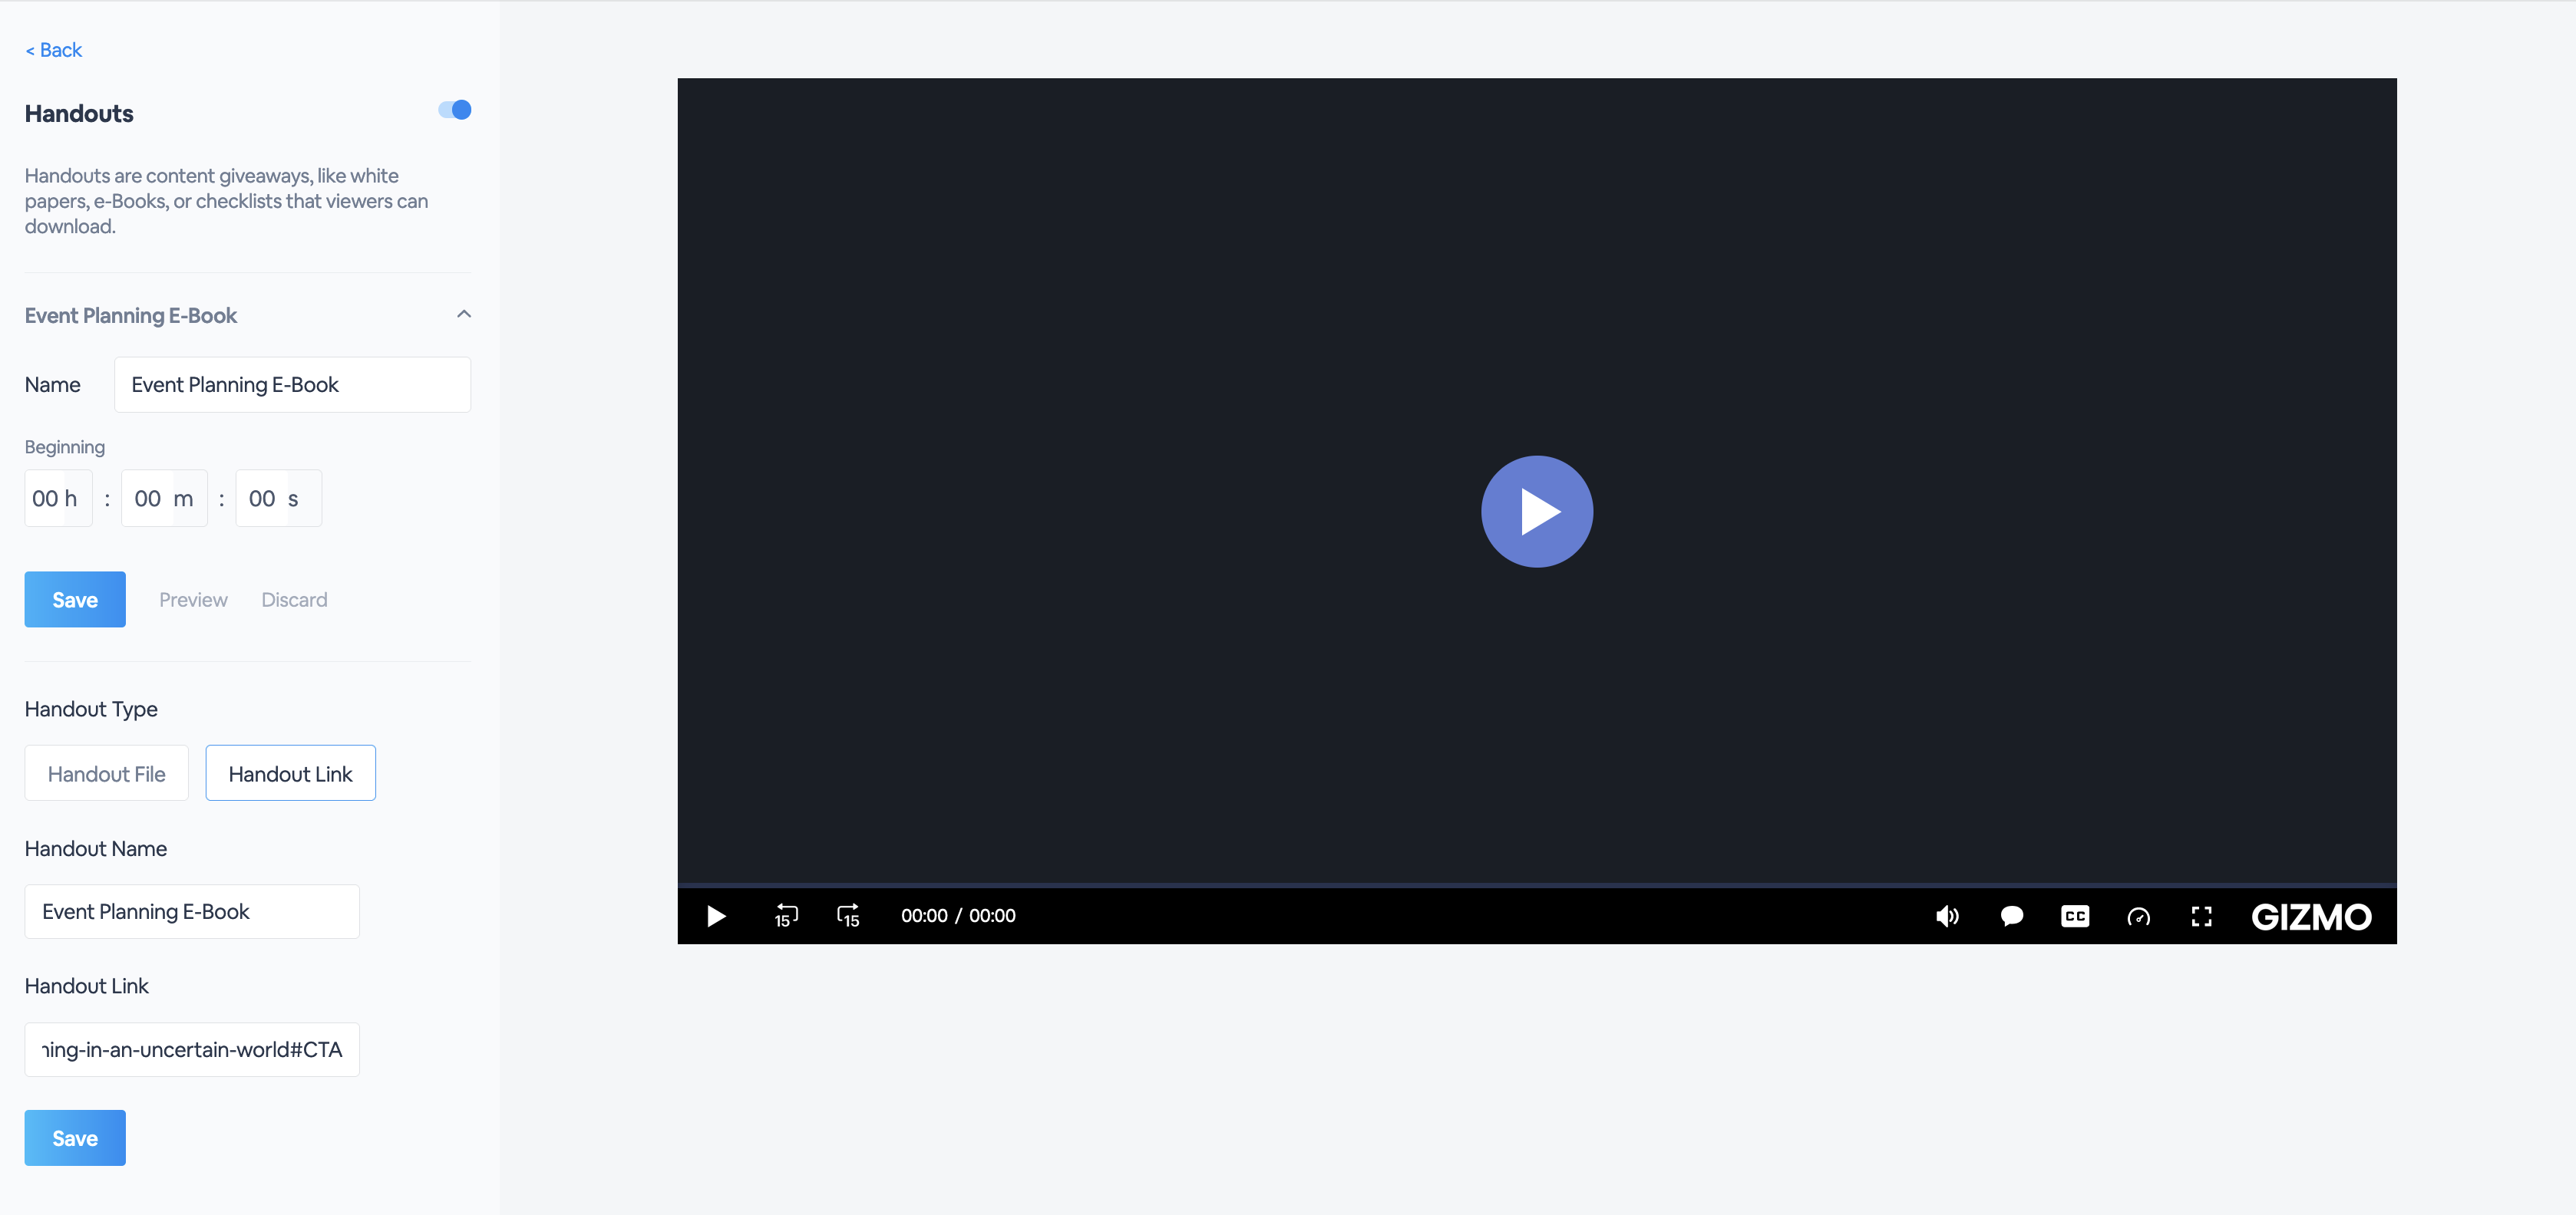The height and width of the screenshot is (1215, 2576).
Task: Click the video progress bar
Action: [1536, 885]
